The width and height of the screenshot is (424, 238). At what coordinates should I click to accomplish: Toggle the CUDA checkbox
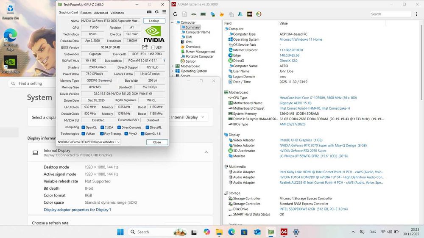pyautogui.click(x=102, y=127)
